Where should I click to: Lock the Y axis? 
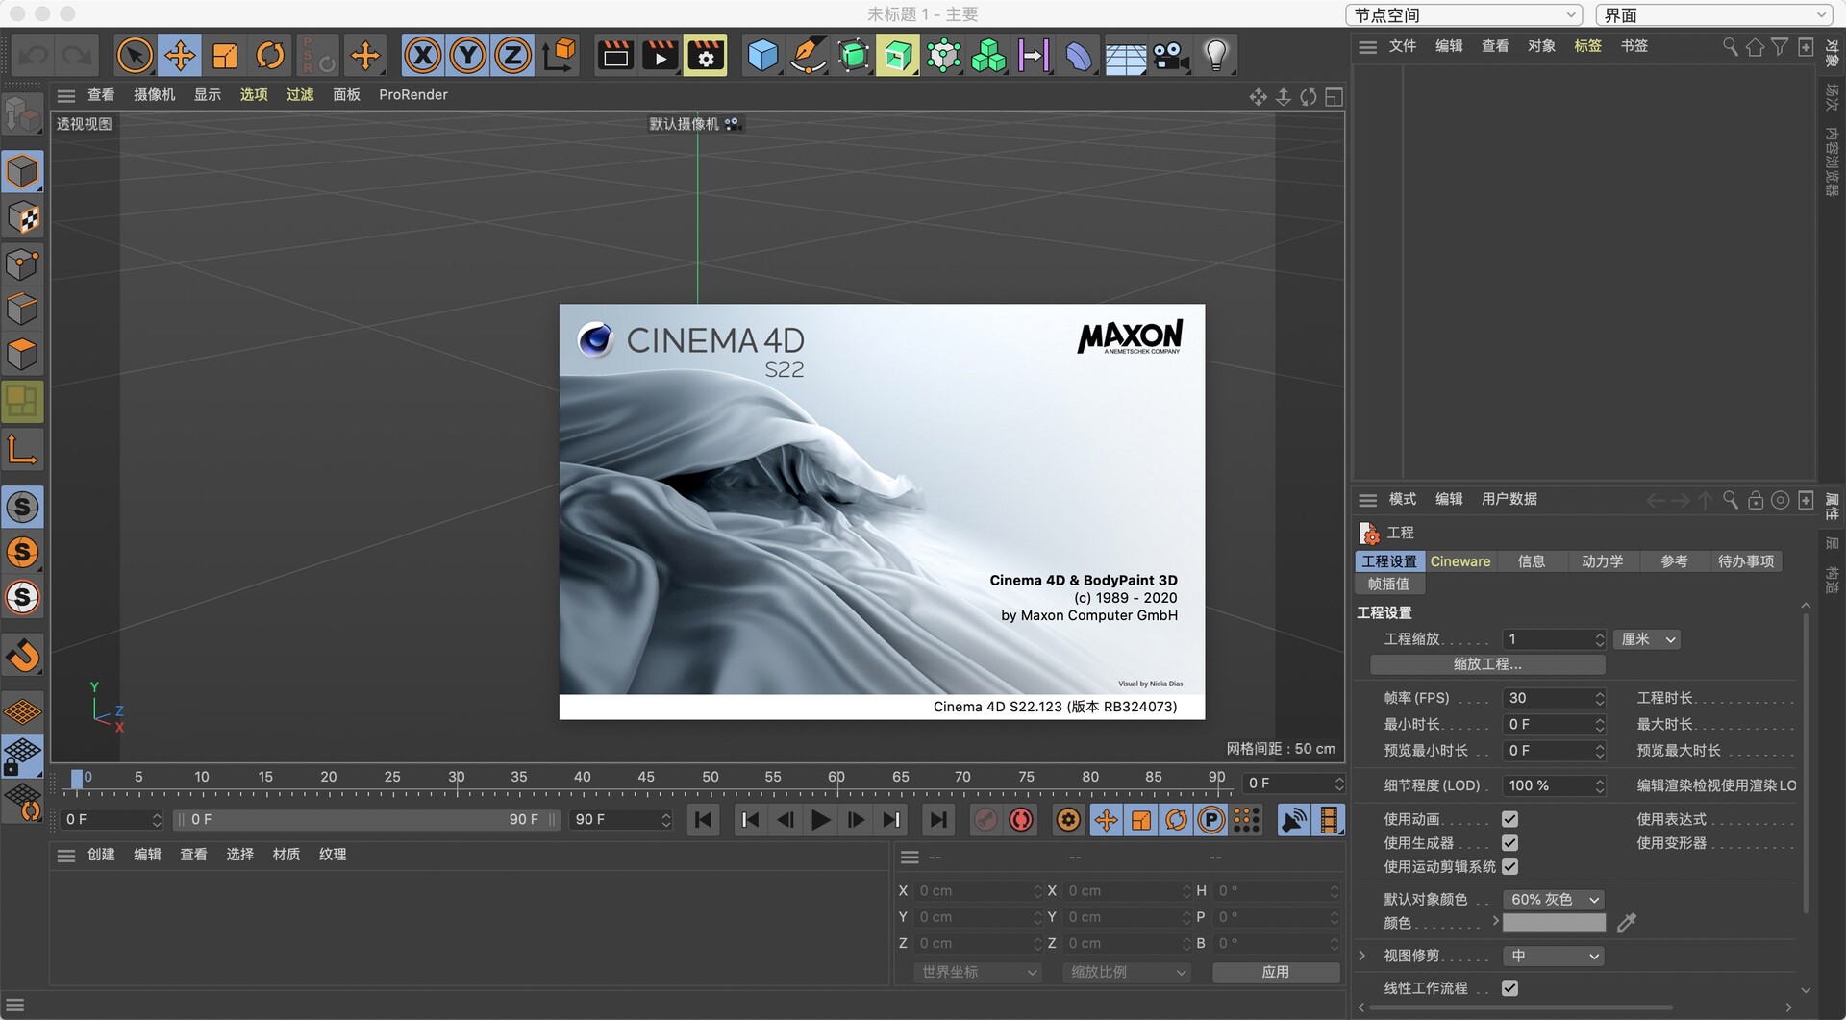tap(467, 55)
